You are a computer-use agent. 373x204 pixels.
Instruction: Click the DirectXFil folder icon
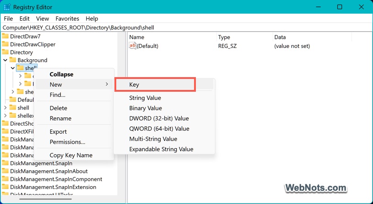(5, 131)
